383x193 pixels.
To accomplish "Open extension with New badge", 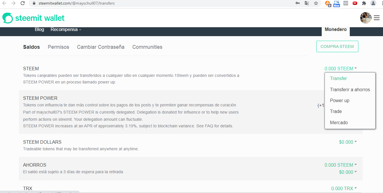I will click(x=337, y=3).
